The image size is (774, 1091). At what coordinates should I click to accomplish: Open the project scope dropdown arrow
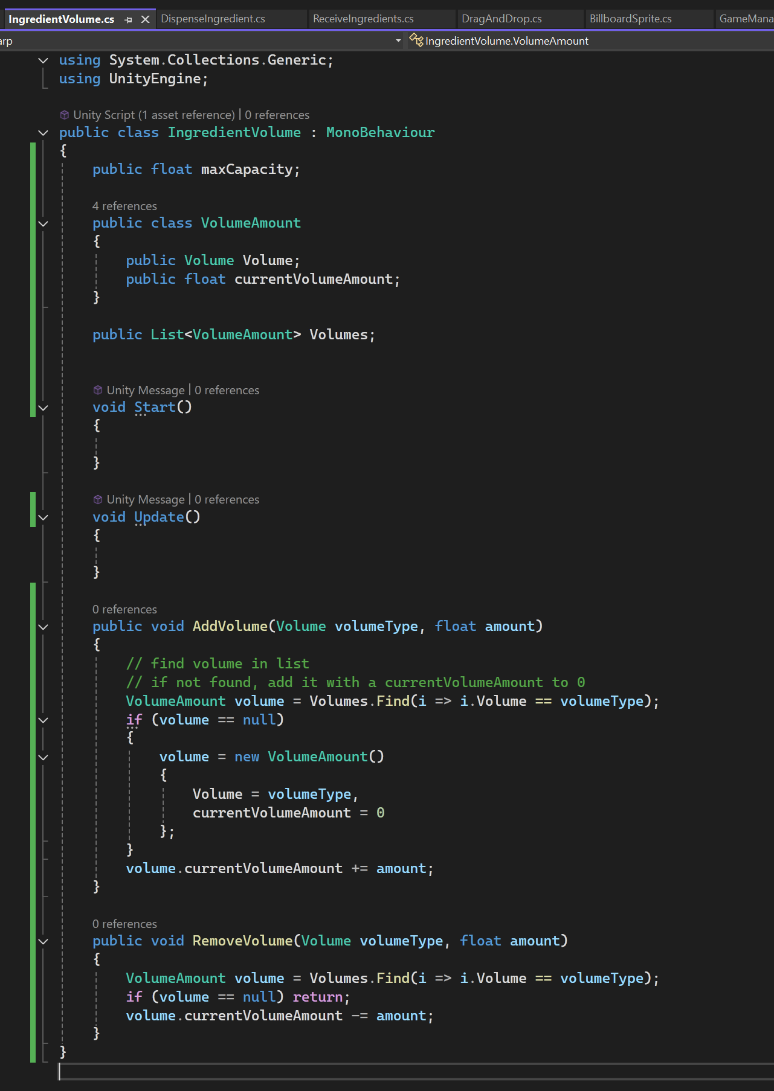coord(398,40)
